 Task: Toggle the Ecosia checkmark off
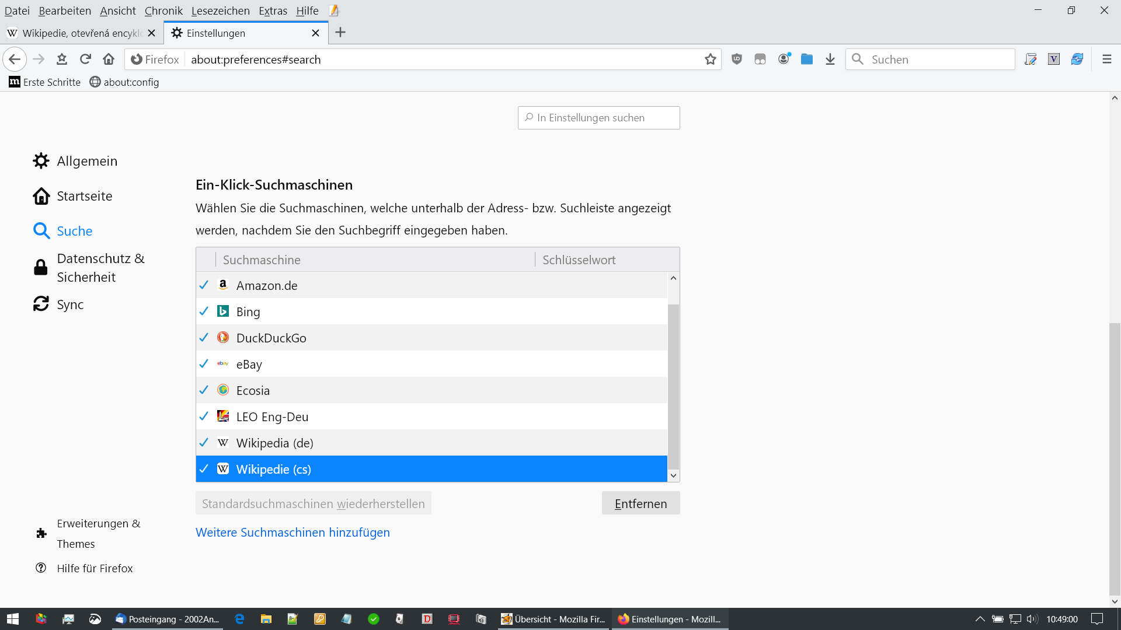tap(204, 390)
